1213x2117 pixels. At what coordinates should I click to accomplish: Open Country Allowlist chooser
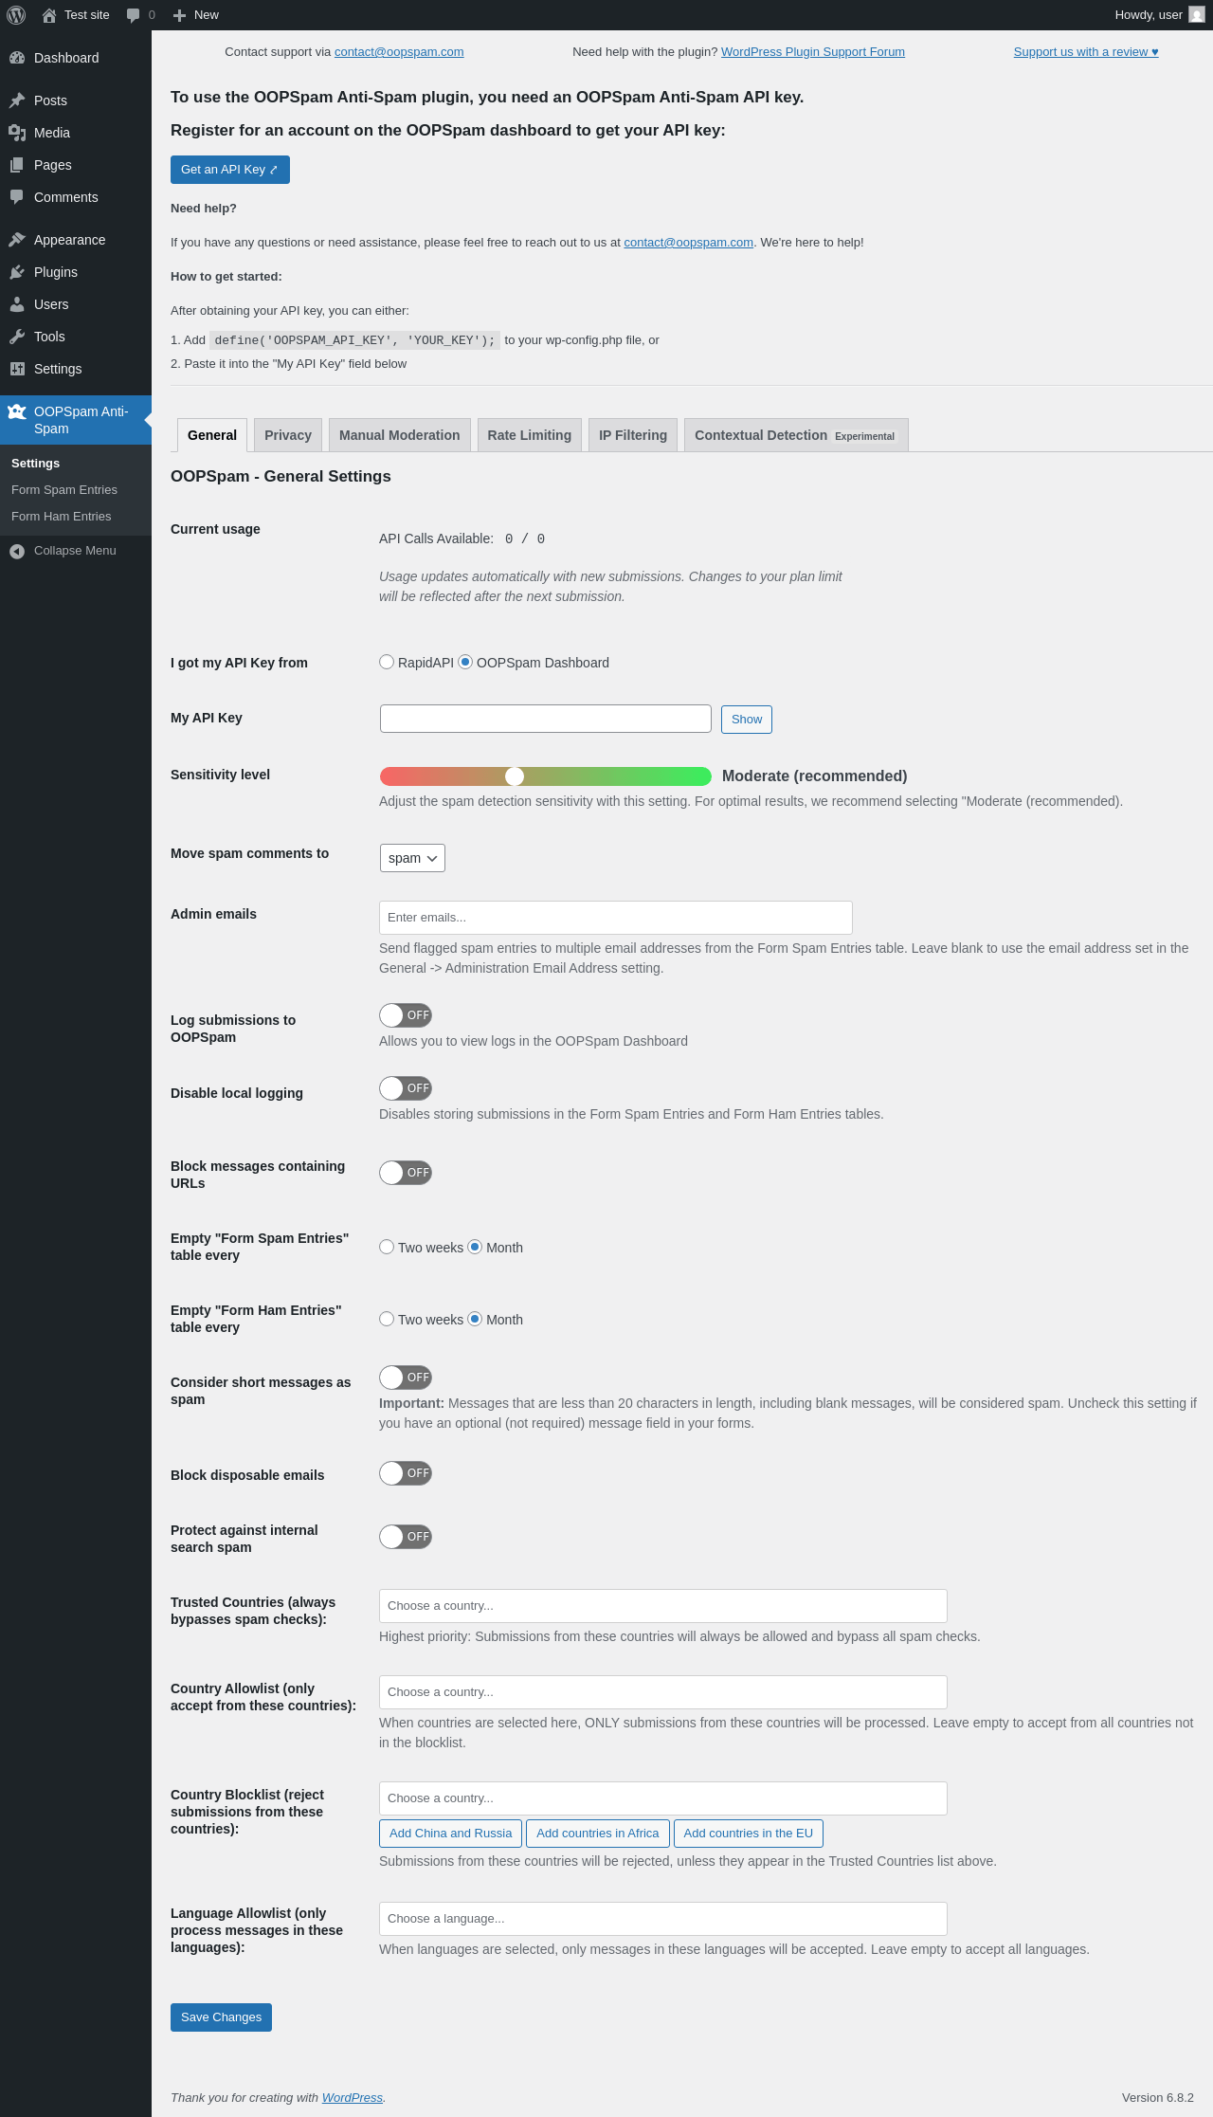663,1692
